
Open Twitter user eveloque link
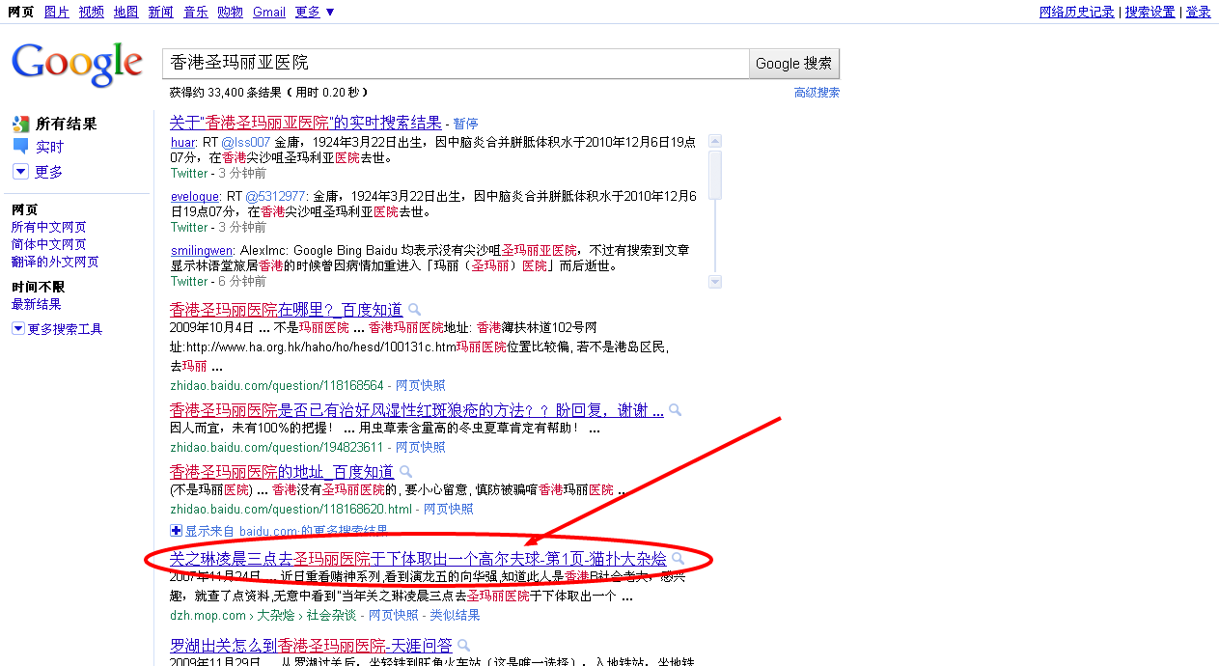tap(195, 196)
